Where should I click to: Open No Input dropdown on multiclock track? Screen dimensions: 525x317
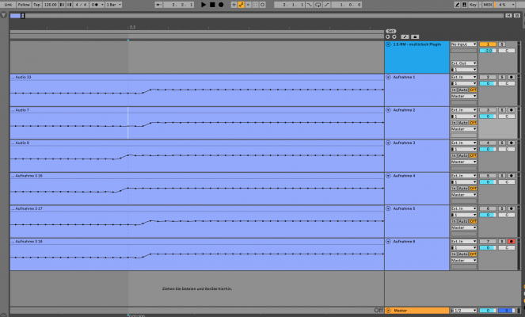[463, 44]
